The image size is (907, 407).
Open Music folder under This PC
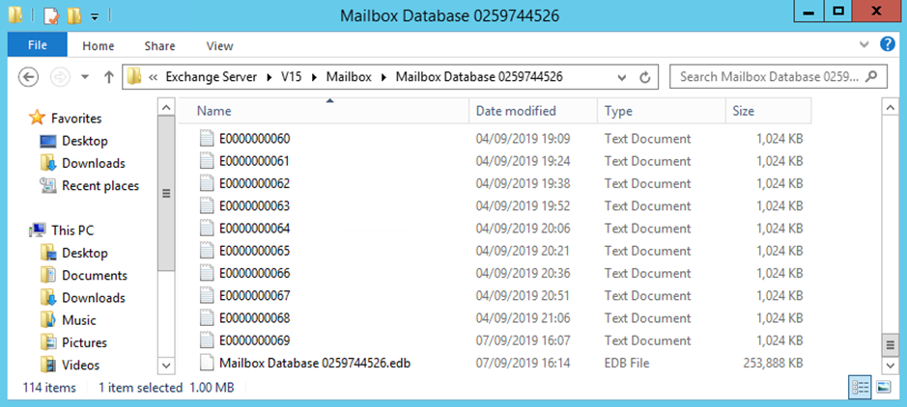click(78, 320)
